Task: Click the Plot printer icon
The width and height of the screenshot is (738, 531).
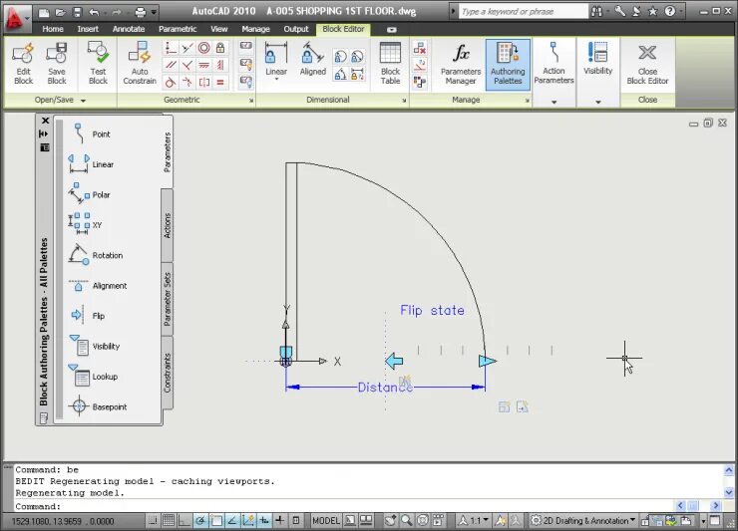Action: click(141, 12)
